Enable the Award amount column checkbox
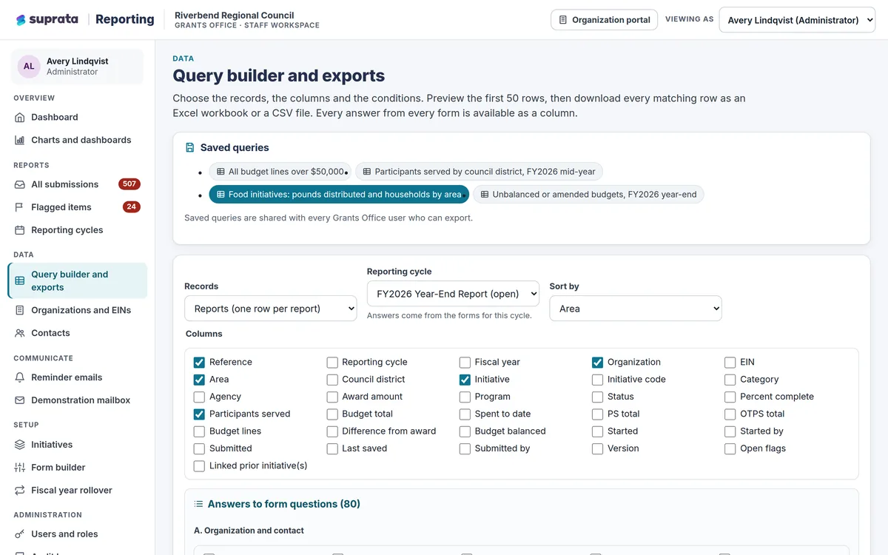This screenshot has width=888, height=555. tap(332, 397)
